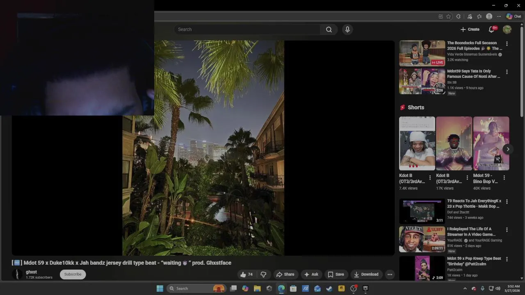Image resolution: width=525 pixels, height=295 pixels.
Task: Download the video
Action: (366, 275)
